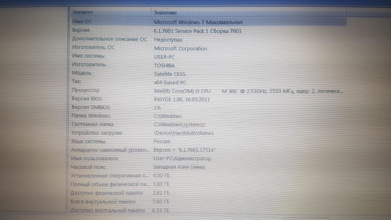This screenshot has height=220, width=391.
Task: Click the Satellite C655 value
Action: [x=170, y=74]
